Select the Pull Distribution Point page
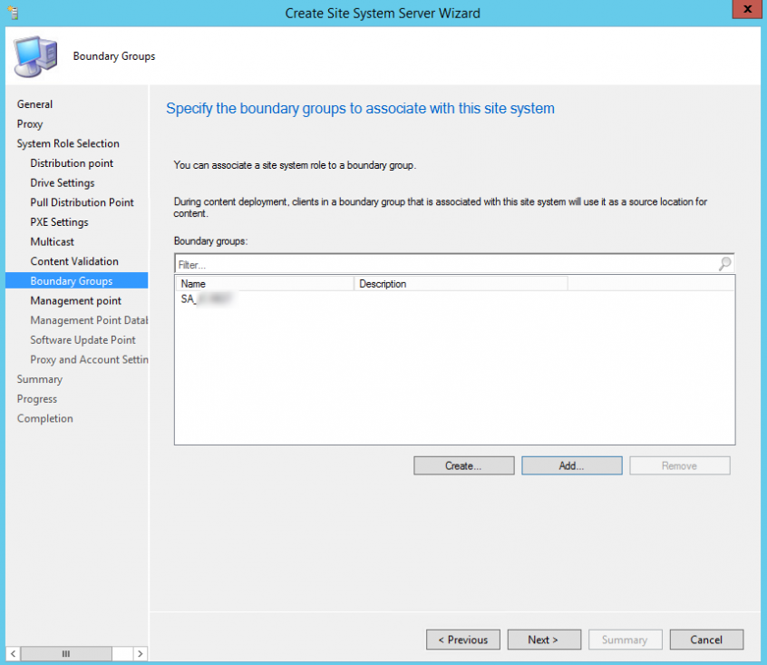The height and width of the screenshot is (665, 767). (x=83, y=201)
